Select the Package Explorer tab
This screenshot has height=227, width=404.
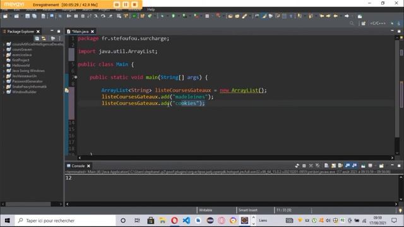click(x=20, y=32)
